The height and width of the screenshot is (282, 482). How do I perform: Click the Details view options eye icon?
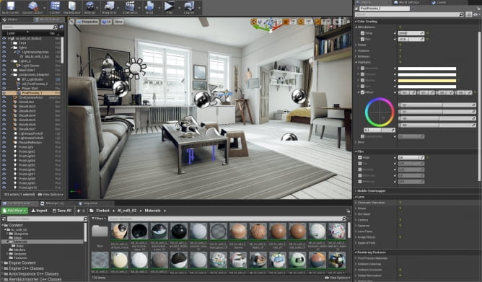point(476,14)
